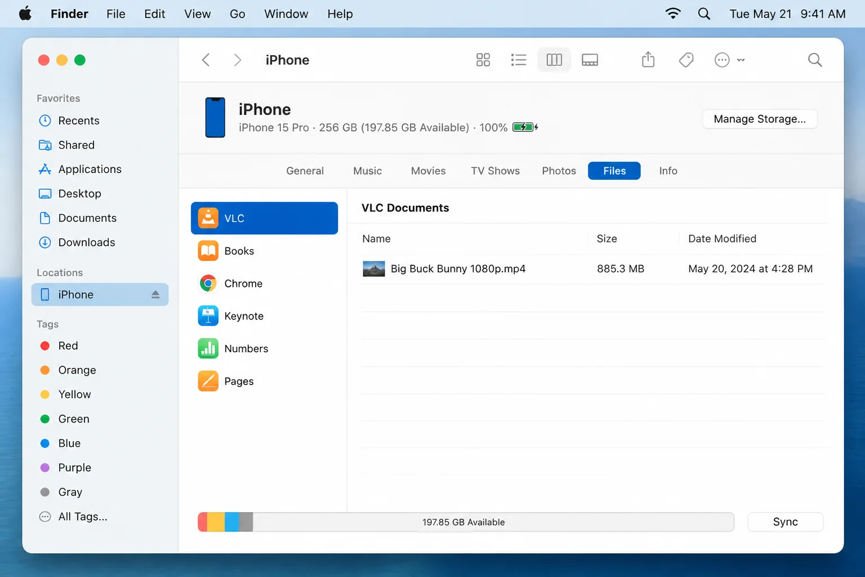Open the Window menu
Screen dimensions: 865x577
(x=286, y=14)
